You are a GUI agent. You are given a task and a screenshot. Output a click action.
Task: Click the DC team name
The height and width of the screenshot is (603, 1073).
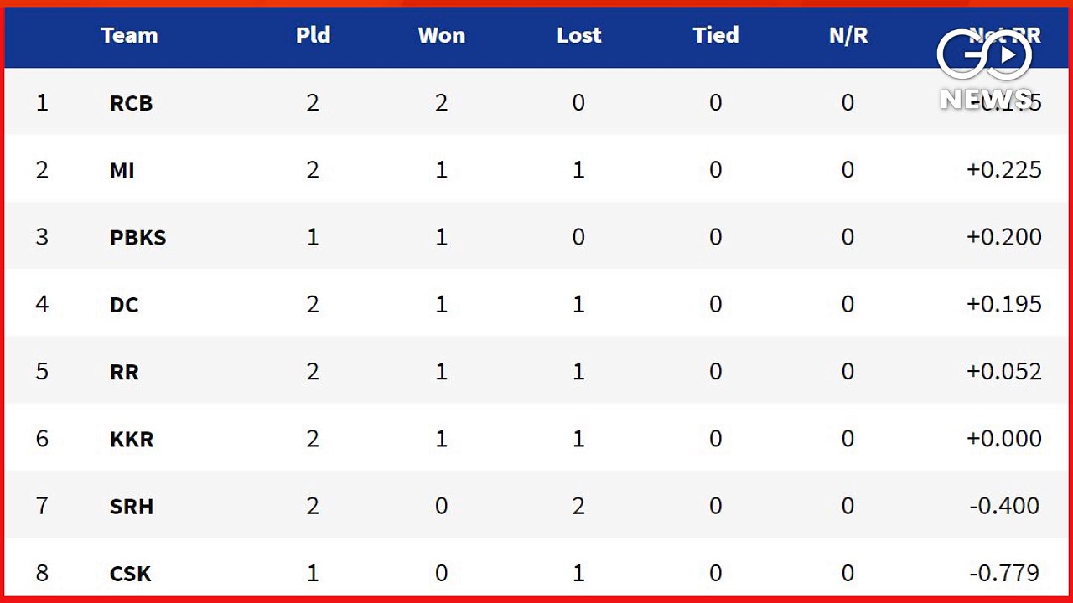pyautogui.click(x=124, y=305)
